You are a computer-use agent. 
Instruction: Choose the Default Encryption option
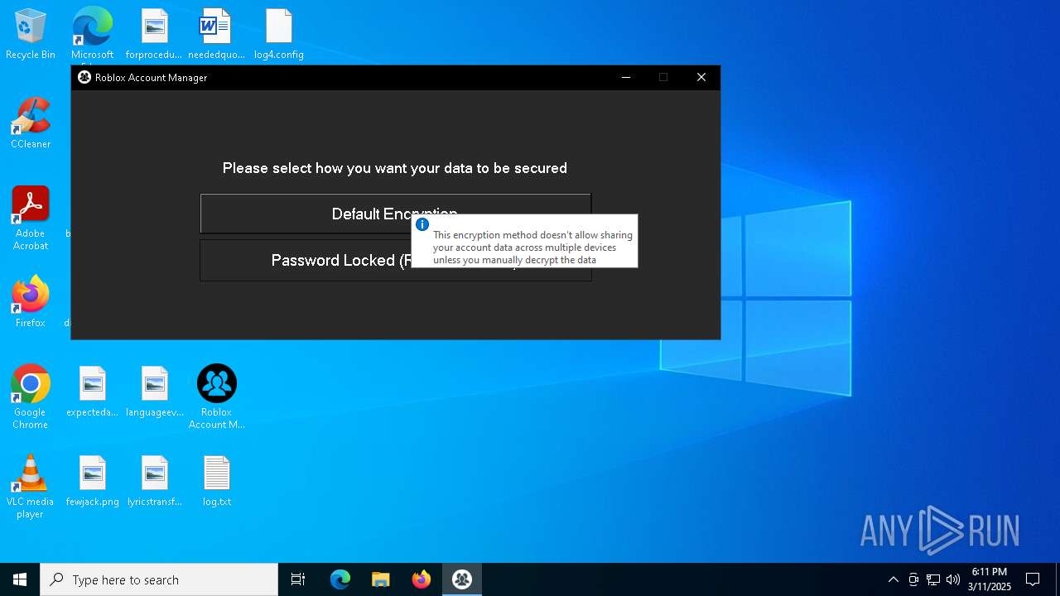pyautogui.click(x=395, y=214)
